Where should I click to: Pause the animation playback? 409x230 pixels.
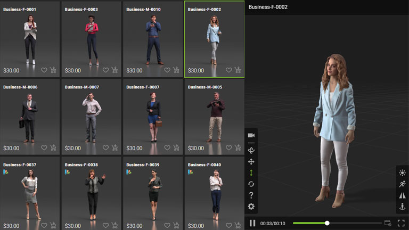[252, 223]
